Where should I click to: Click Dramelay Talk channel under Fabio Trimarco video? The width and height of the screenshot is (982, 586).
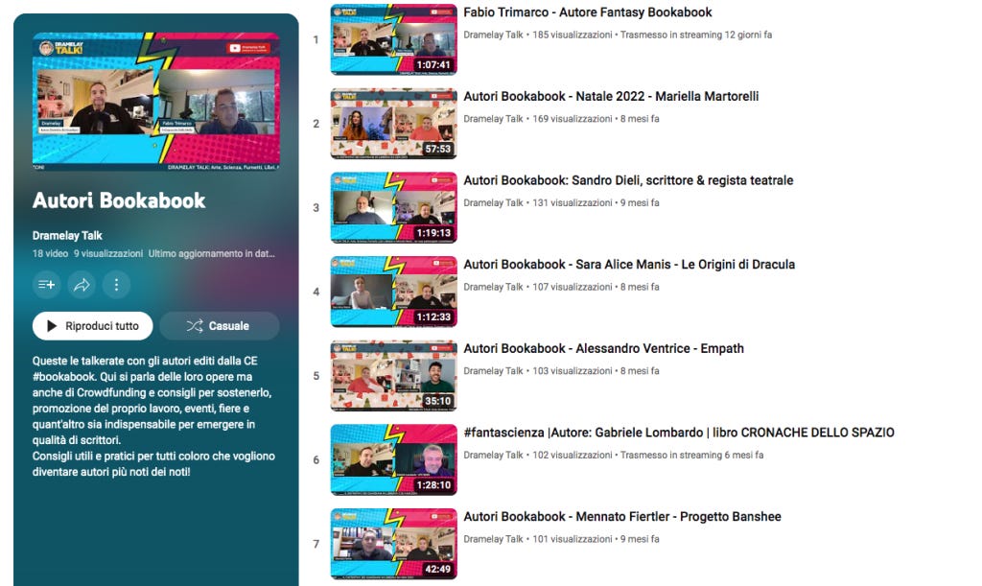pyautogui.click(x=493, y=35)
